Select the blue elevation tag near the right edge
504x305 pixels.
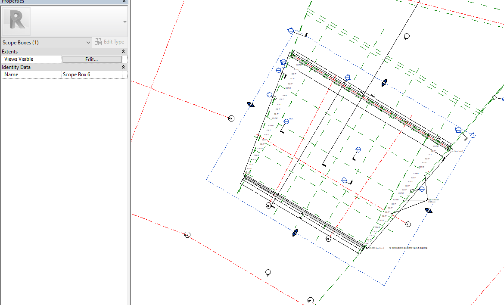pyautogui.click(x=459, y=130)
